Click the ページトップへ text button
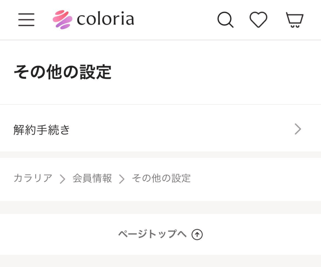The width and height of the screenshot is (321, 267). [x=152, y=234]
